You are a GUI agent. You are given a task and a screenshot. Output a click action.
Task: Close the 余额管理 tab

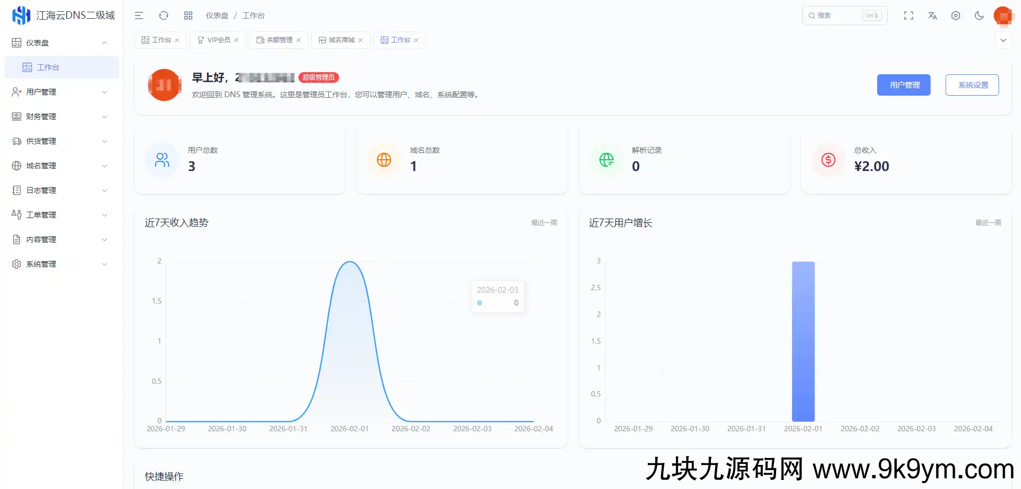(x=298, y=40)
